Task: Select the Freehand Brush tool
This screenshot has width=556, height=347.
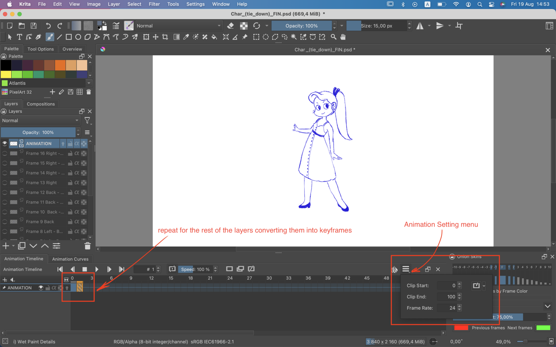Action: (50, 37)
